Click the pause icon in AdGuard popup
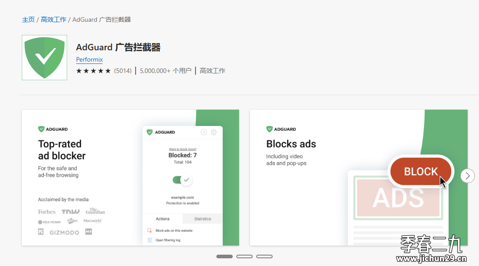 pos(204,132)
